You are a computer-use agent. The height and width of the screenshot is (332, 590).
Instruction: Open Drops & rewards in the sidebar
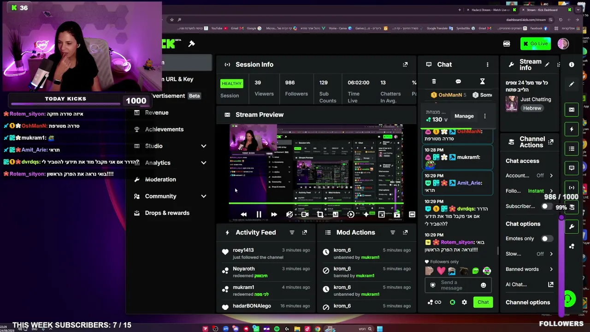coord(167,213)
